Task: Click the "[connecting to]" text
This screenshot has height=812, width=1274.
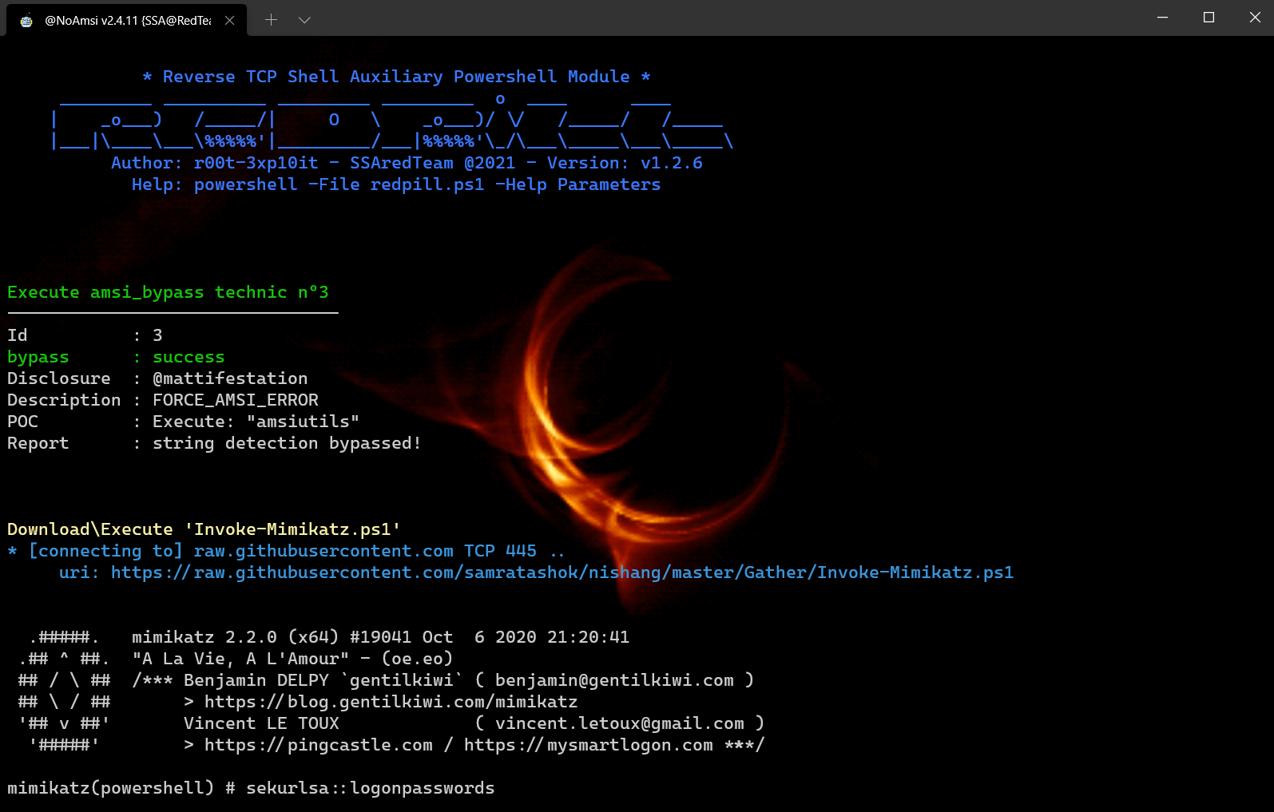Action: (105, 551)
